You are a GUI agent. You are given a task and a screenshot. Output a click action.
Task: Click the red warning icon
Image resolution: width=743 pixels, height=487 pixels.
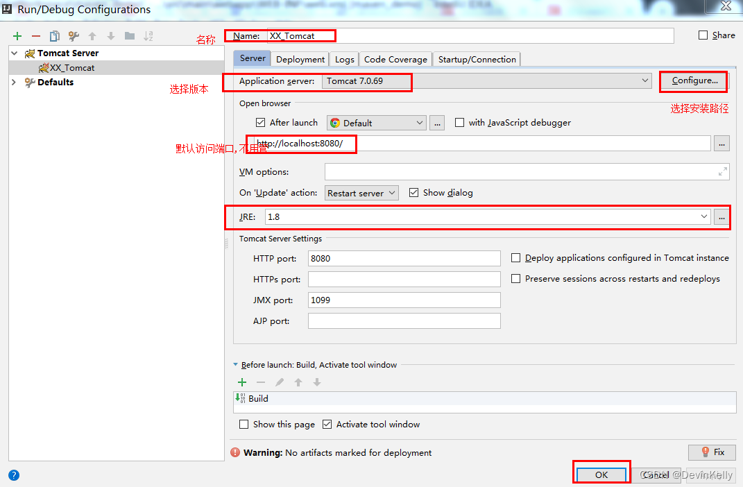click(235, 452)
